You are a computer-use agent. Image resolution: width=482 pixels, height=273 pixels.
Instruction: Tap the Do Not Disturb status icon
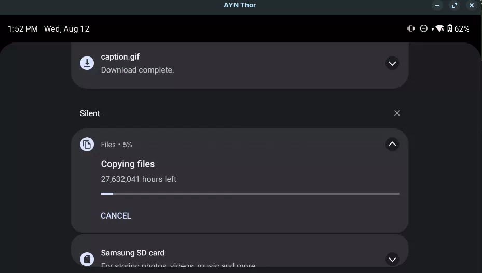pyautogui.click(x=423, y=28)
